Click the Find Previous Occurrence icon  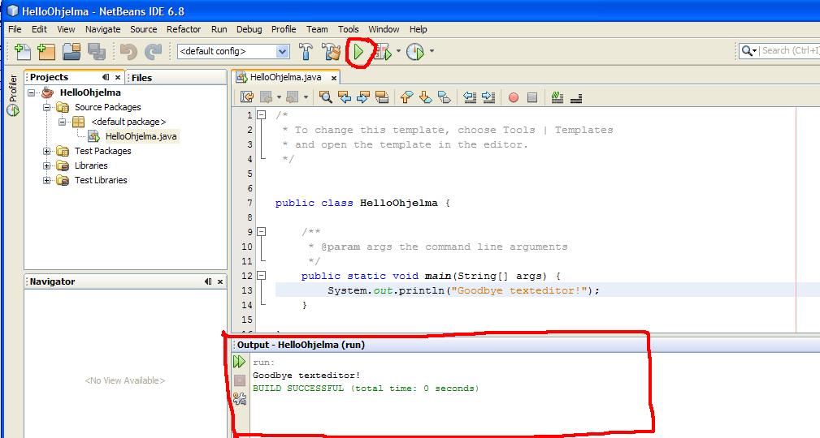click(x=344, y=97)
